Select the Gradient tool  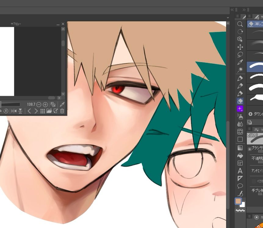(x=240, y=148)
